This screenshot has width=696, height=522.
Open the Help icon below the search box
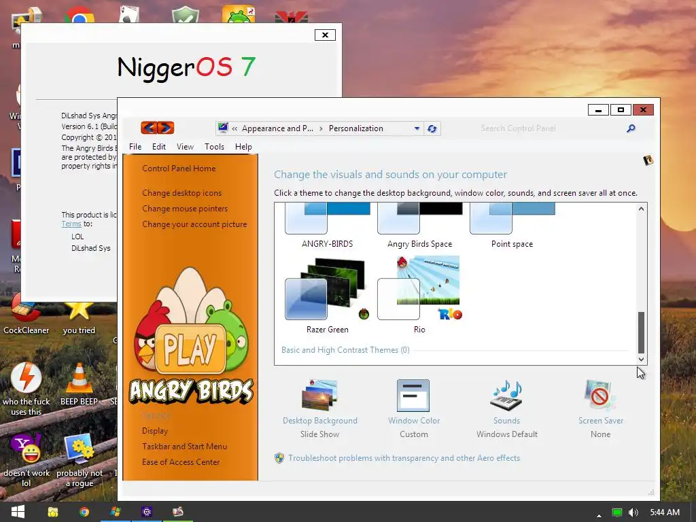(648, 160)
